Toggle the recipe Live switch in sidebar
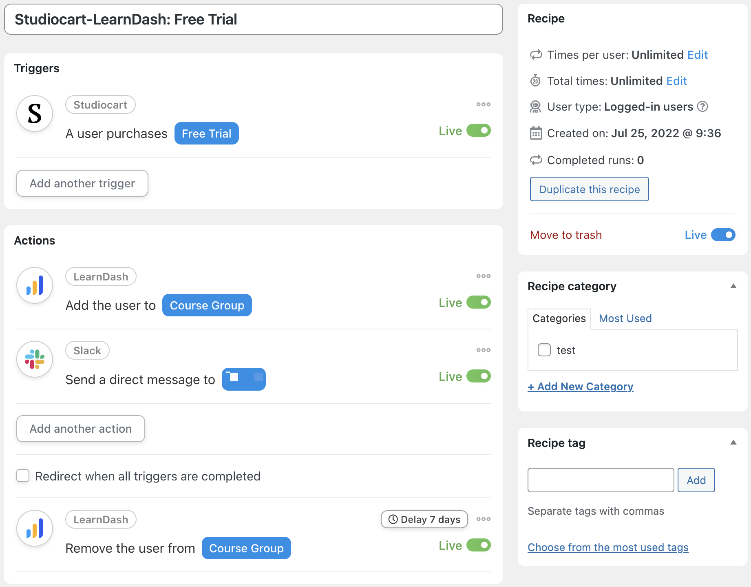The image size is (751, 587). click(723, 235)
